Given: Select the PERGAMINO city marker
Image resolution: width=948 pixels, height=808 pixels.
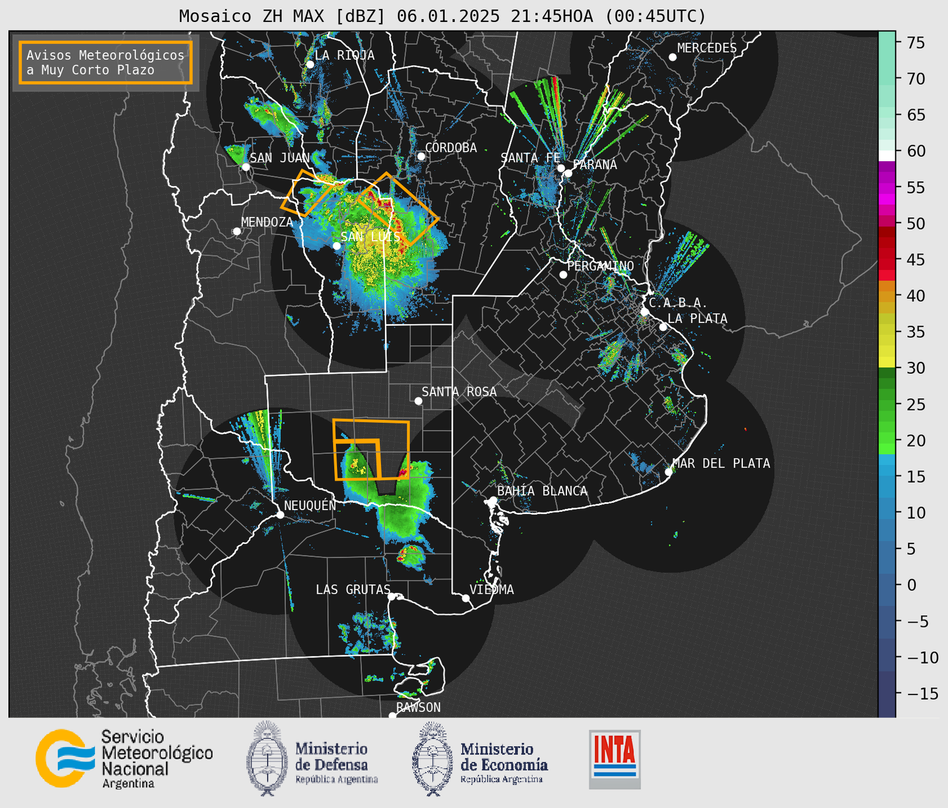Looking at the screenshot, I should tap(563, 275).
